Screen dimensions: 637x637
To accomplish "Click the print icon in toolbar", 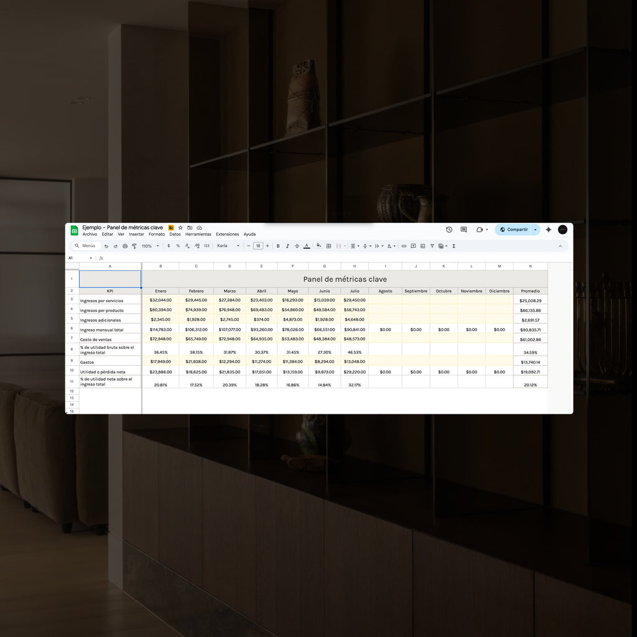I will 125,246.
